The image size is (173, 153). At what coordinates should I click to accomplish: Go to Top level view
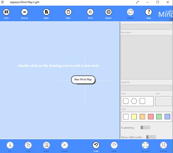[x=145, y=145]
